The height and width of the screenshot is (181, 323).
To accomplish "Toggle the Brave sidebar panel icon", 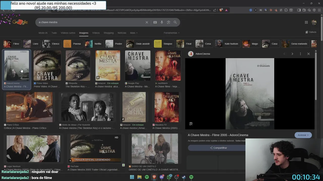I will pyautogui.click(x=299, y=10).
